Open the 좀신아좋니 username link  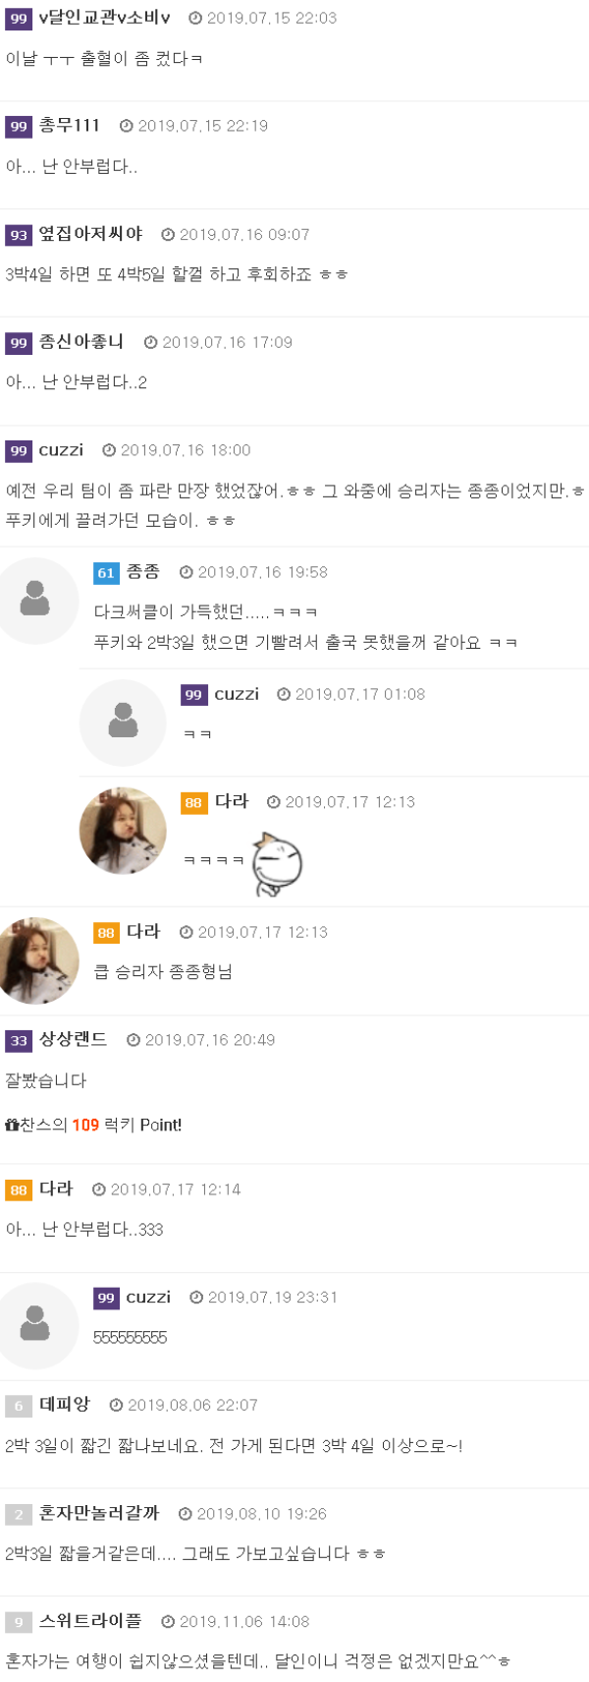coord(81,342)
